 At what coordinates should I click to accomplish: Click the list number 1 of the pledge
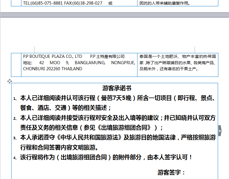pos(15,99)
